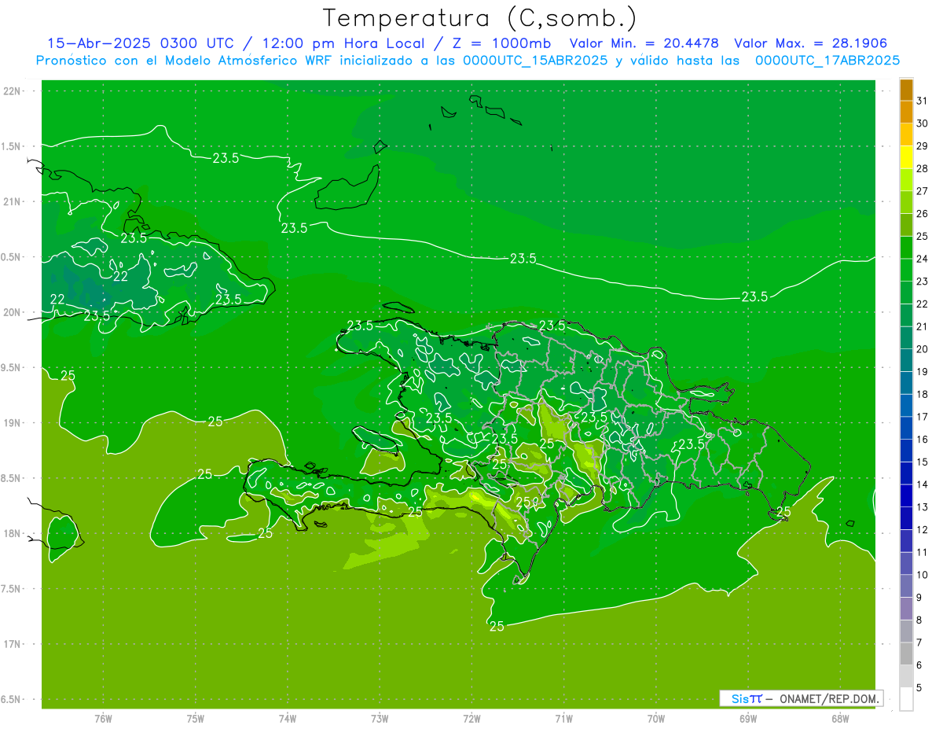The image size is (943, 729).
Task: Click the "Valor Min. = 20.4478" readout
Action: (643, 43)
